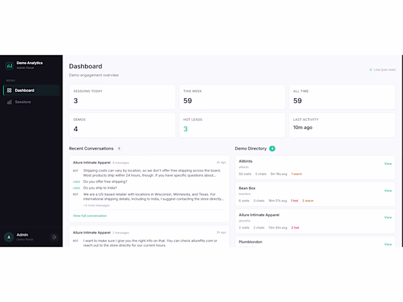View the Allbirds demo
403x302 pixels.
[388, 164]
